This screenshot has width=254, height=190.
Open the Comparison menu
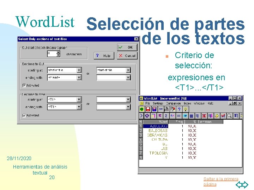click(x=173, y=103)
